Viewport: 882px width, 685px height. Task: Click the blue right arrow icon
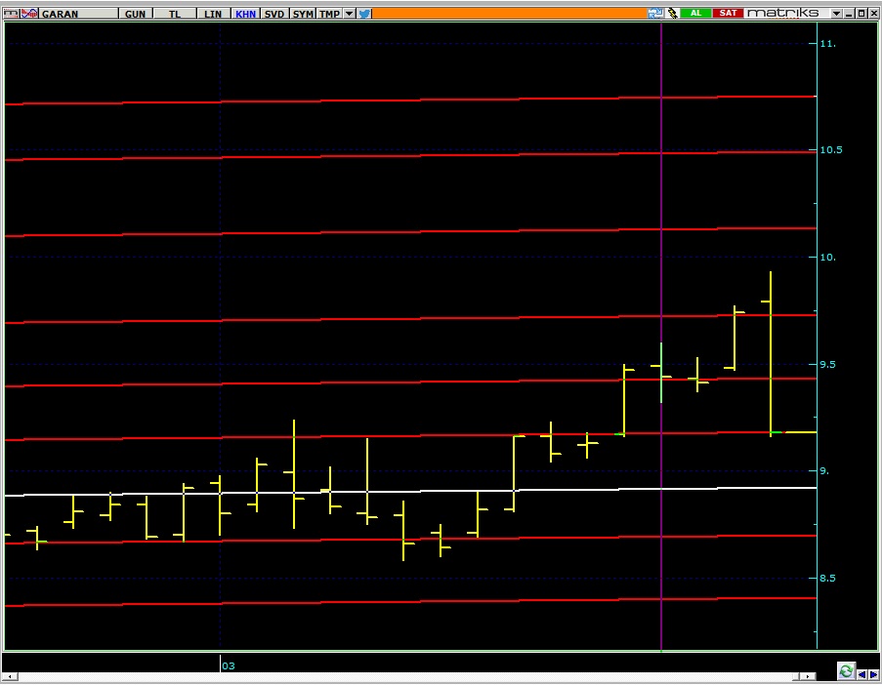(873, 674)
